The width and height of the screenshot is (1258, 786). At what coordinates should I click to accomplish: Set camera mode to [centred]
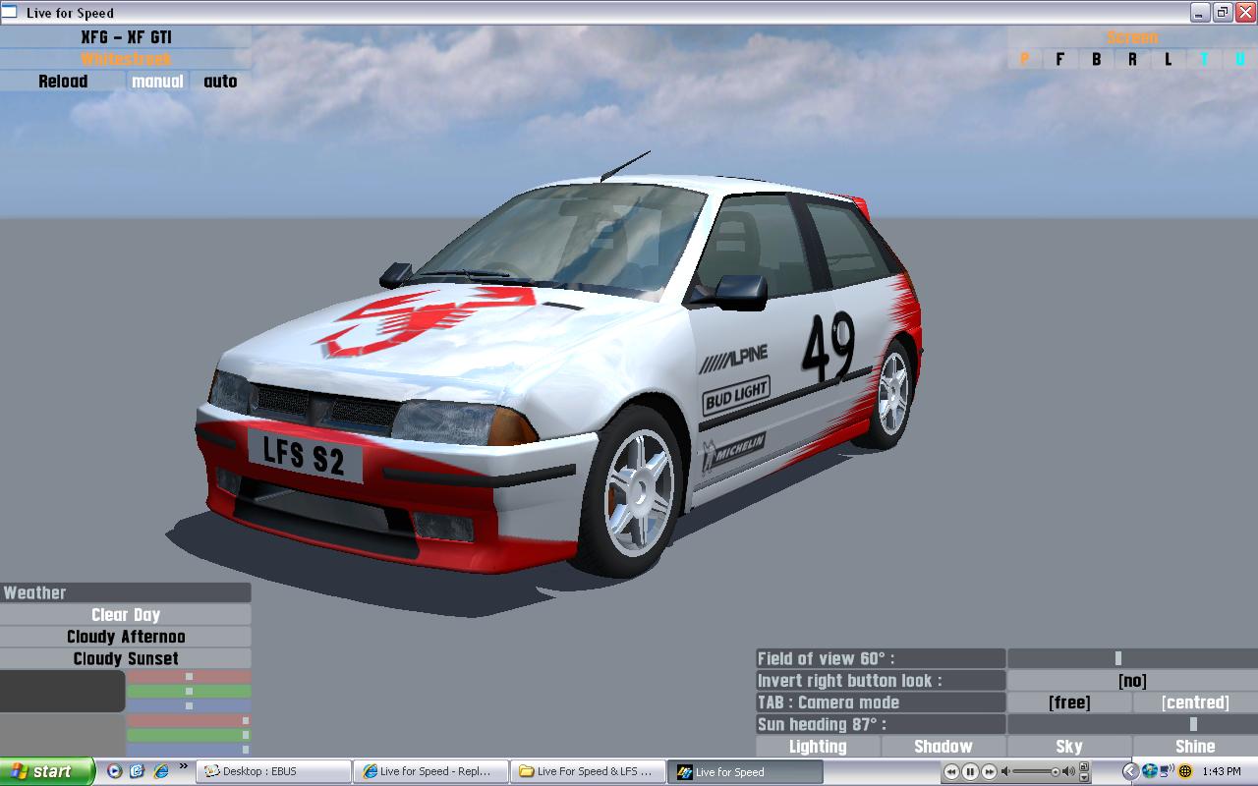(1195, 702)
